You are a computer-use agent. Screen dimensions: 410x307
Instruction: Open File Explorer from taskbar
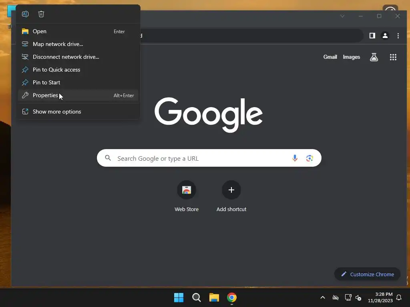pyautogui.click(x=214, y=297)
